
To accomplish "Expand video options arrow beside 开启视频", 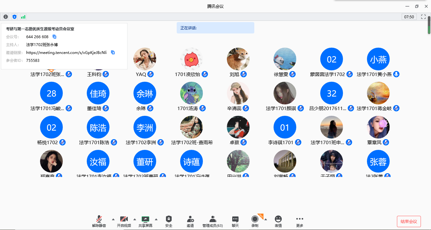I will click(135, 219).
